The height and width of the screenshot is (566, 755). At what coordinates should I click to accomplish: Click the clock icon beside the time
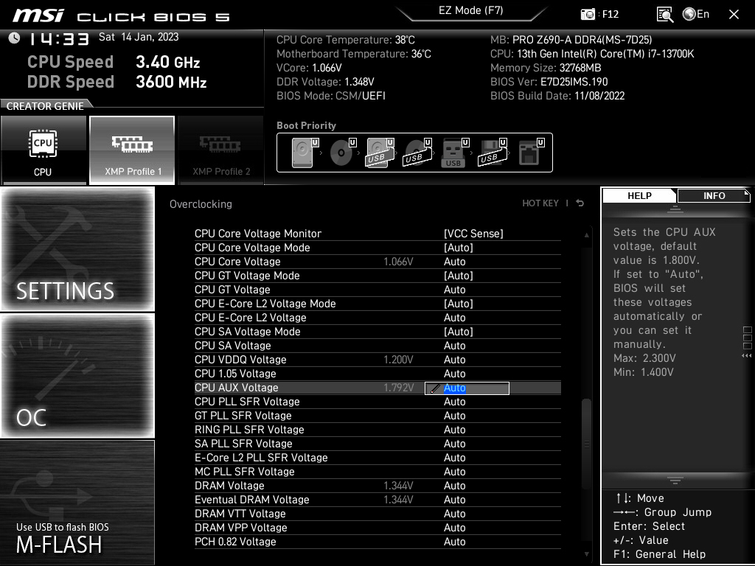point(15,38)
